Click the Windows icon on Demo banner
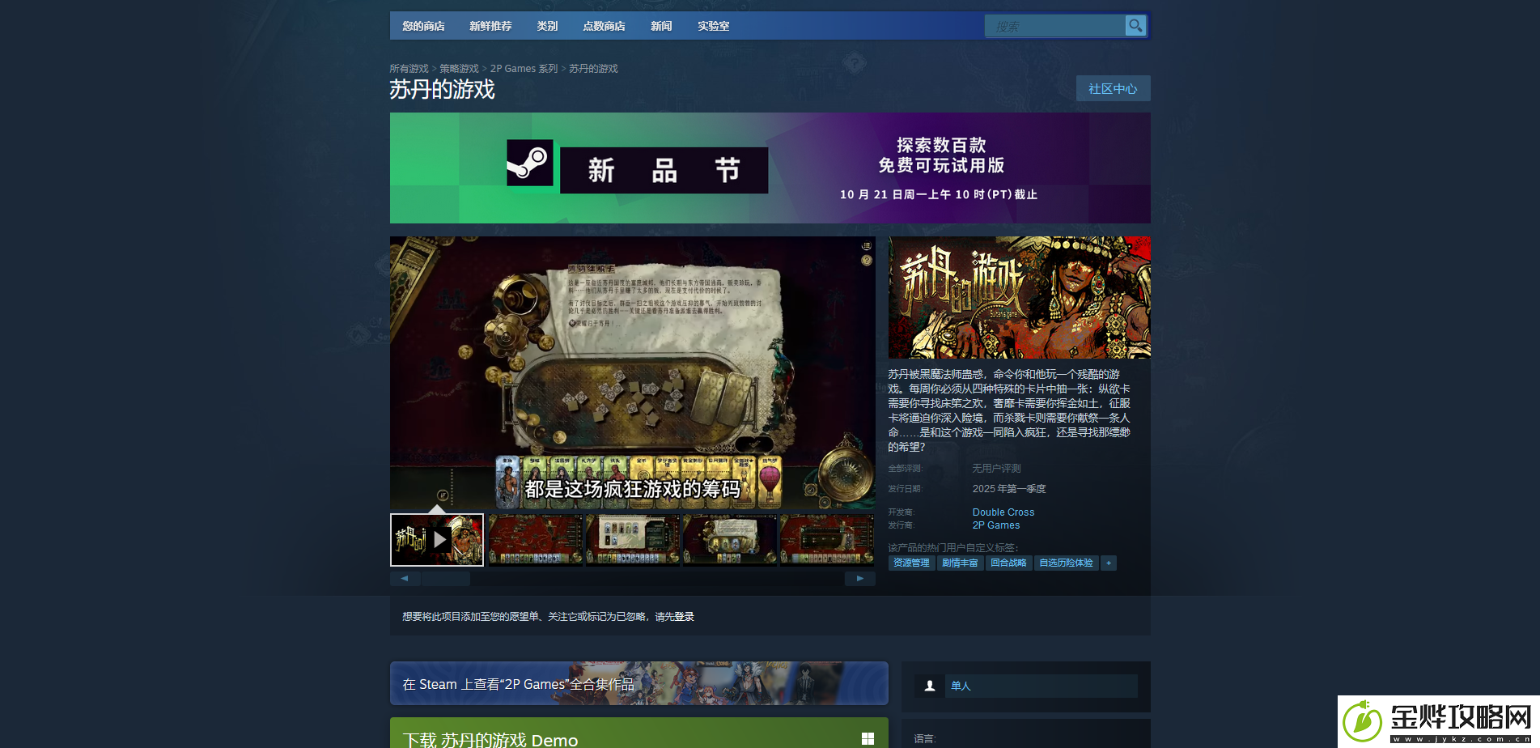This screenshot has height=748, width=1540. 868,738
